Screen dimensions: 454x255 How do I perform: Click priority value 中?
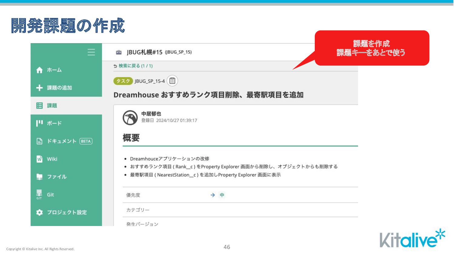[222, 195]
